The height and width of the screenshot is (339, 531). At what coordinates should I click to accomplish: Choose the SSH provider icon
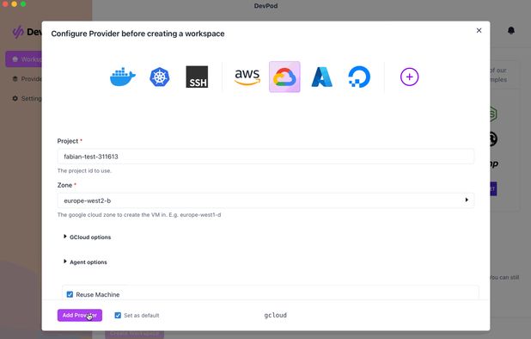[x=197, y=77]
